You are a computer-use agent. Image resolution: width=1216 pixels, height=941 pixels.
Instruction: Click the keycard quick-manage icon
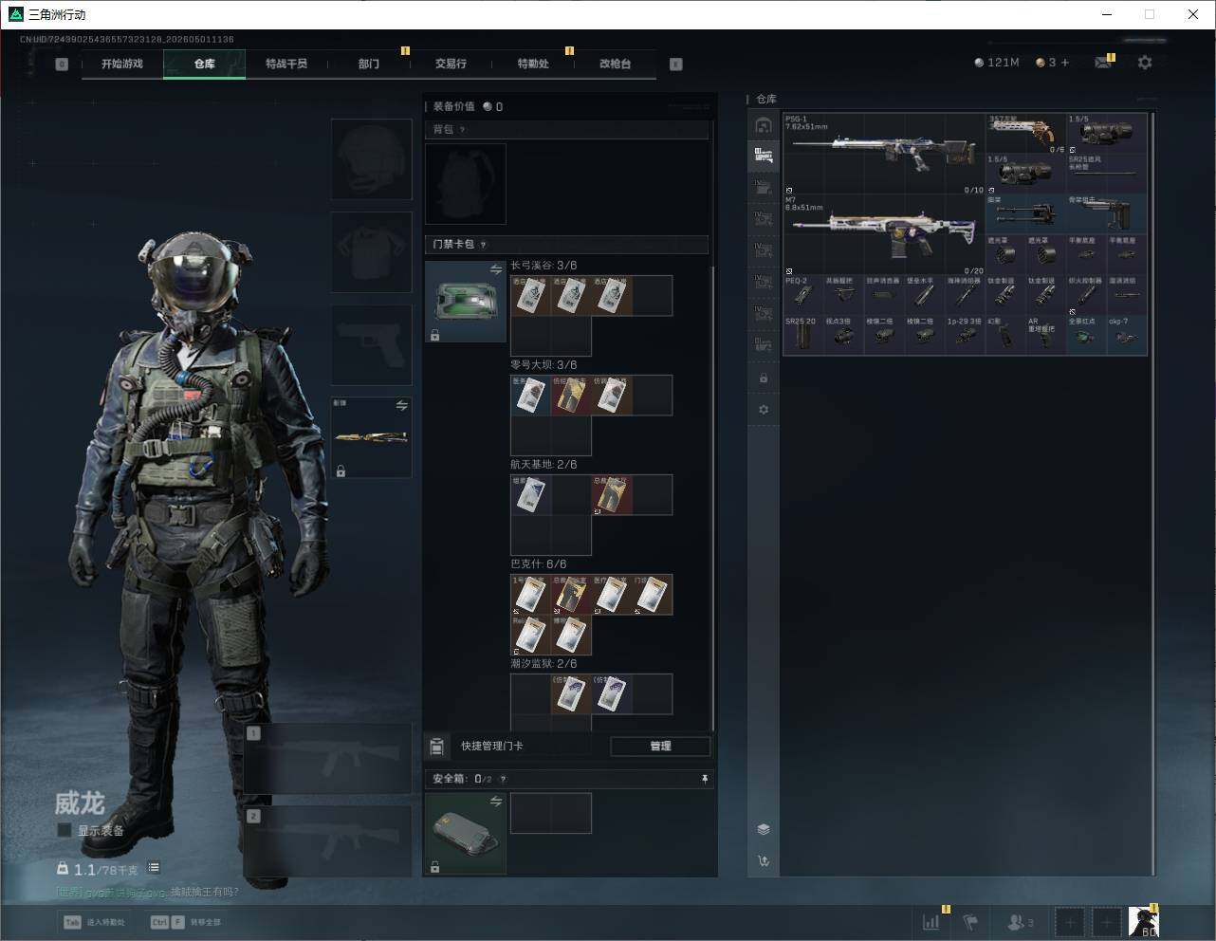(x=437, y=747)
